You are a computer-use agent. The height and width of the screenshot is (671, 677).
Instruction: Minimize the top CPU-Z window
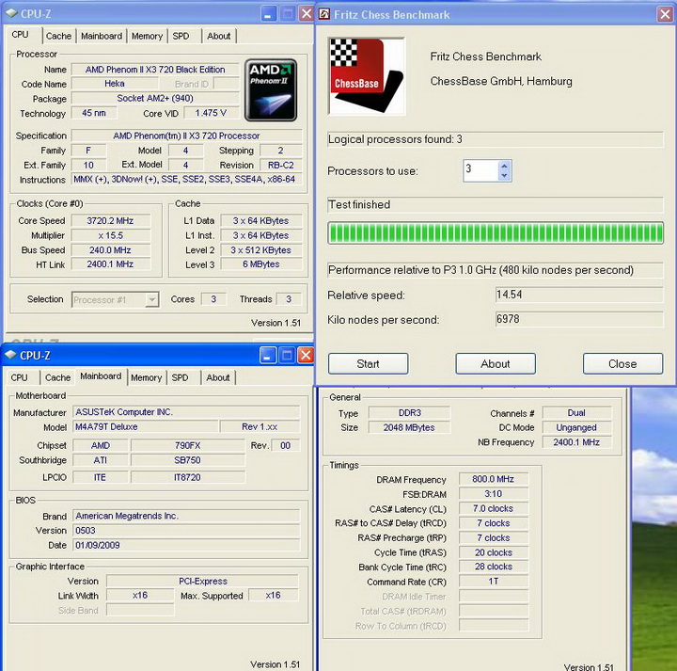pyautogui.click(x=269, y=14)
